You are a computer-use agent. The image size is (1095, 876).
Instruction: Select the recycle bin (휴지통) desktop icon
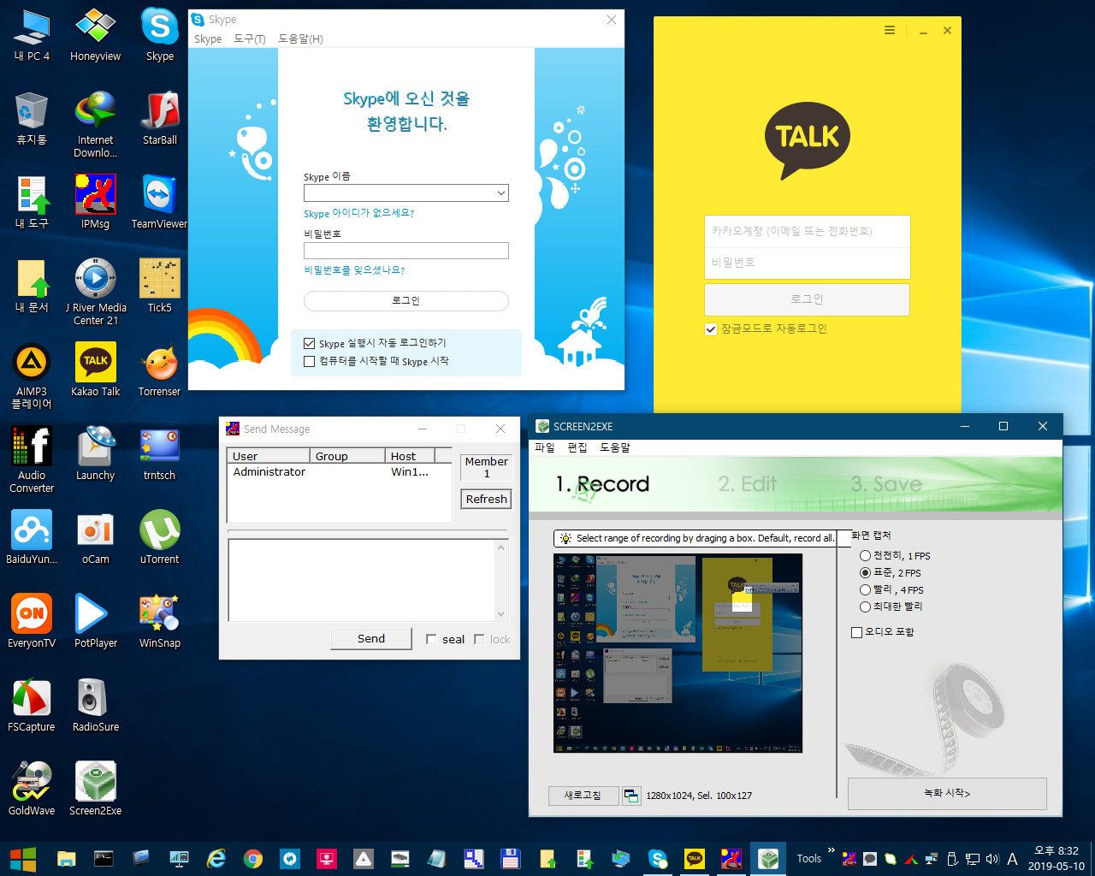(32, 118)
